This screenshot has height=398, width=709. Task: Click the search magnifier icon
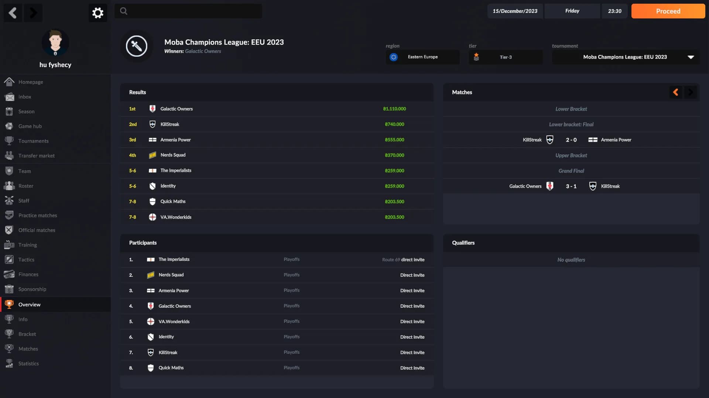pos(124,11)
